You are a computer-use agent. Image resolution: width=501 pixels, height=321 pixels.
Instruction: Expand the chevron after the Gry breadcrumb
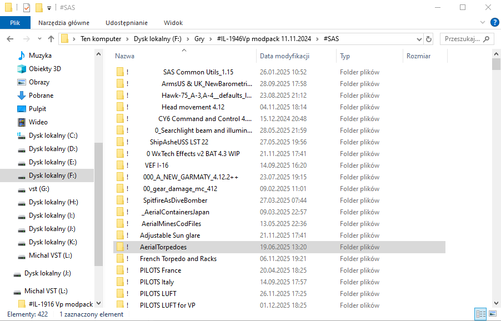(211, 39)
